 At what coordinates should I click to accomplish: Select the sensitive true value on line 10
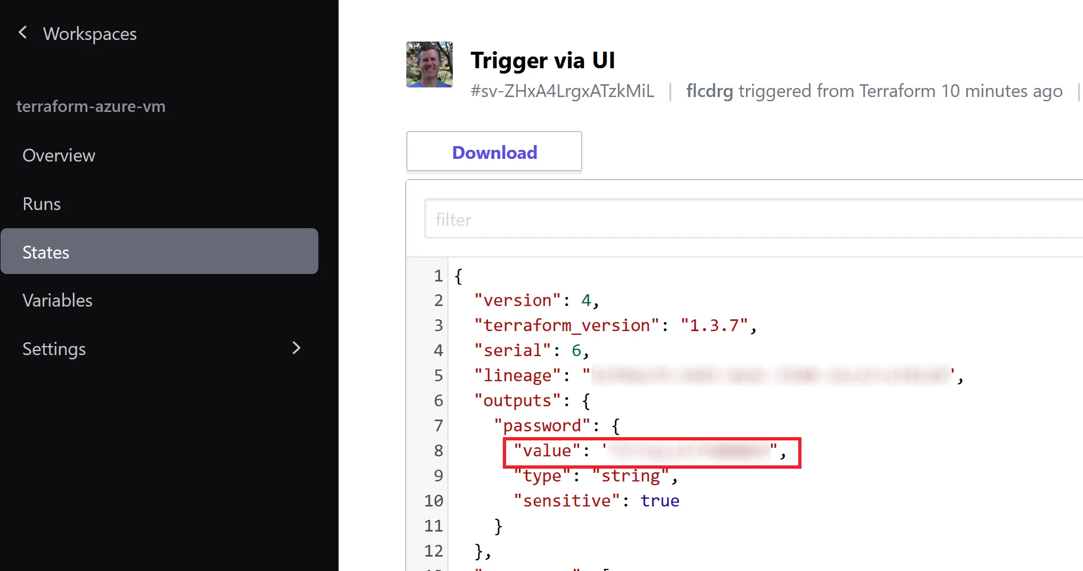point(660,500)
